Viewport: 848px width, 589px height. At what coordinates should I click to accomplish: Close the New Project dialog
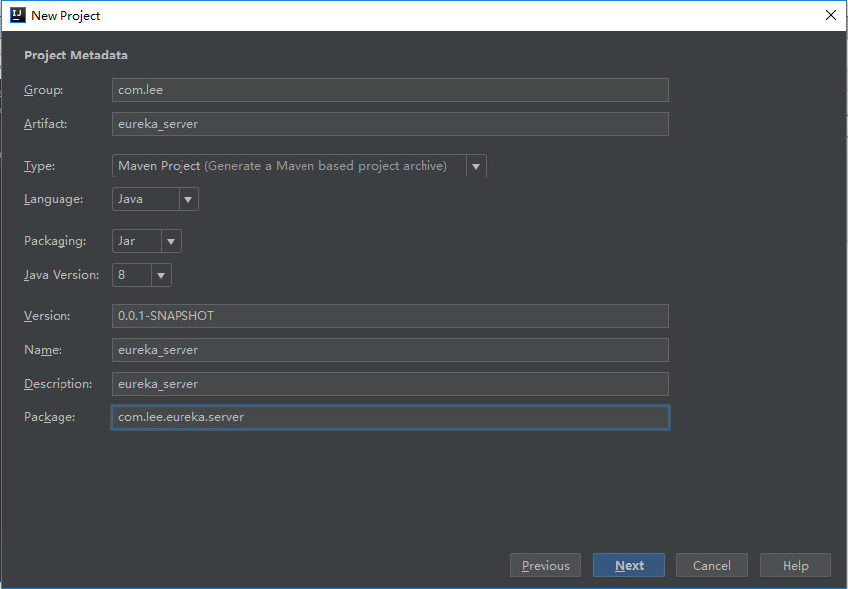(x=831, y=15)
